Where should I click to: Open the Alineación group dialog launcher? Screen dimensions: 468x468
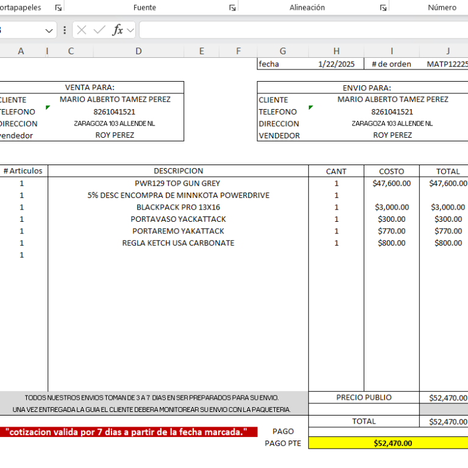(383, 8)
